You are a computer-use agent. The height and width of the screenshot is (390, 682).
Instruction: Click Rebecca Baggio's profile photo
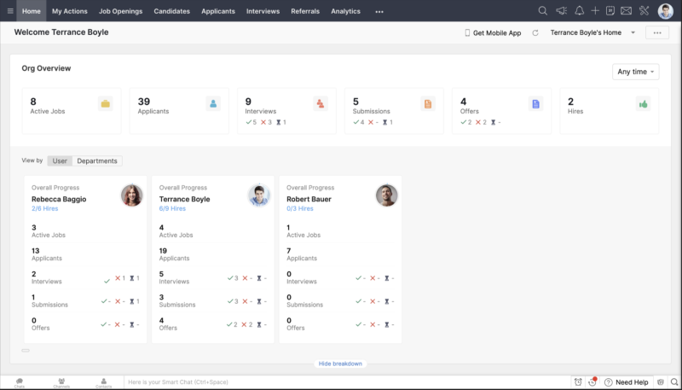[132, 195]
